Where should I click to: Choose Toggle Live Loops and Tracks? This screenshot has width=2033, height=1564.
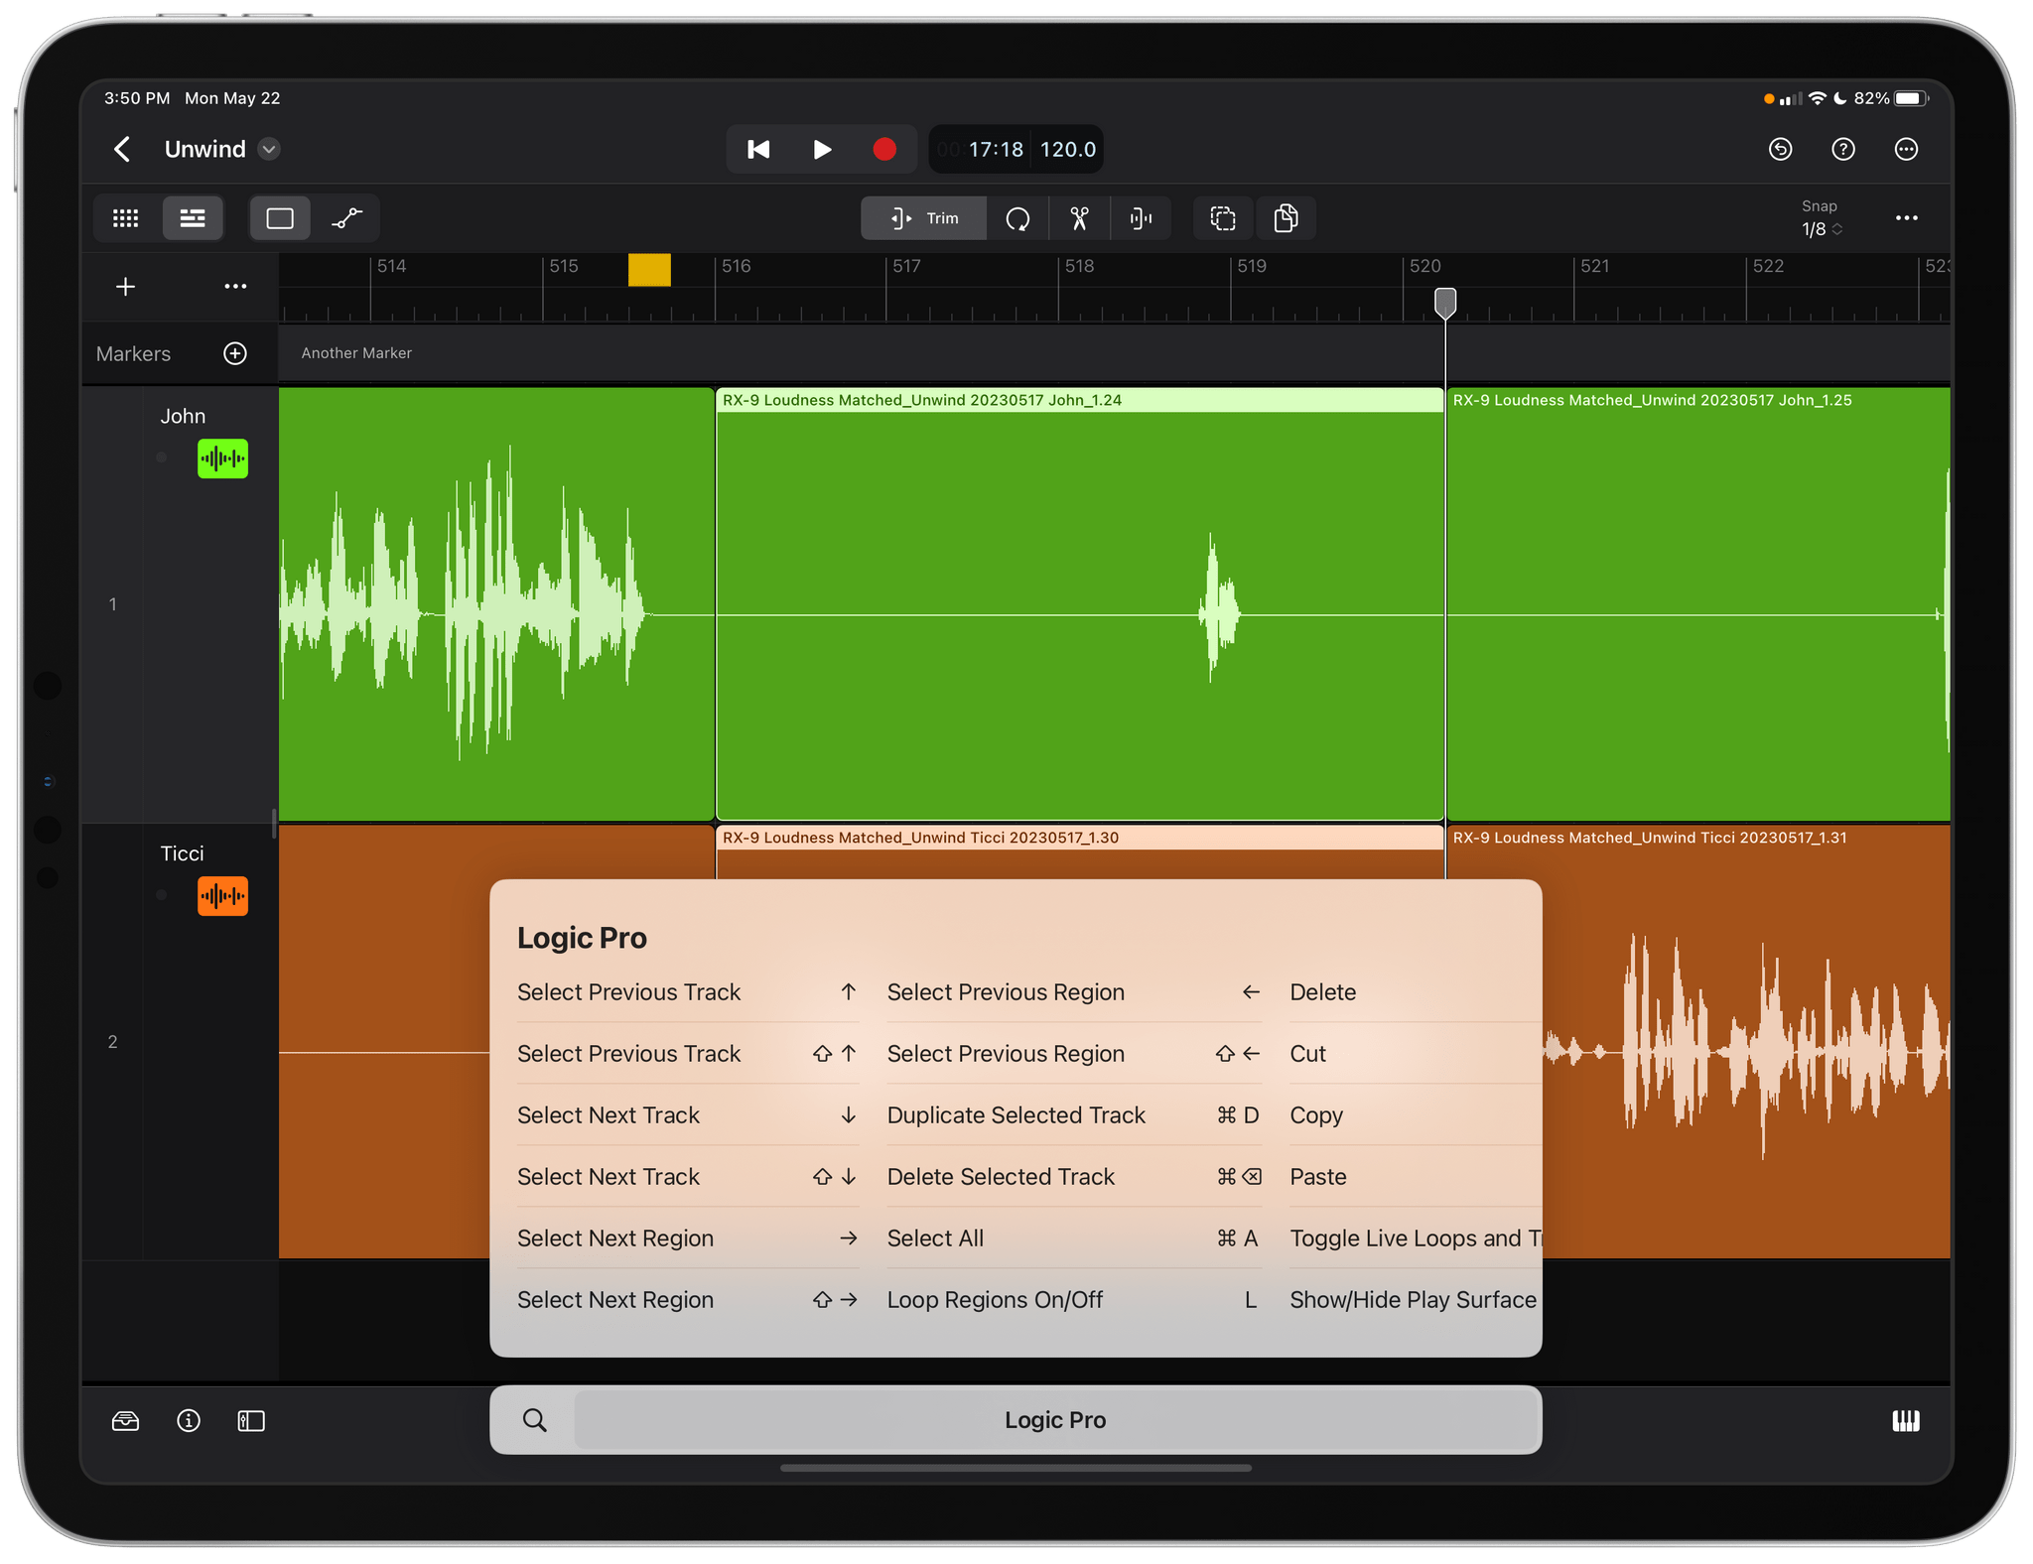[1415, 1238]
